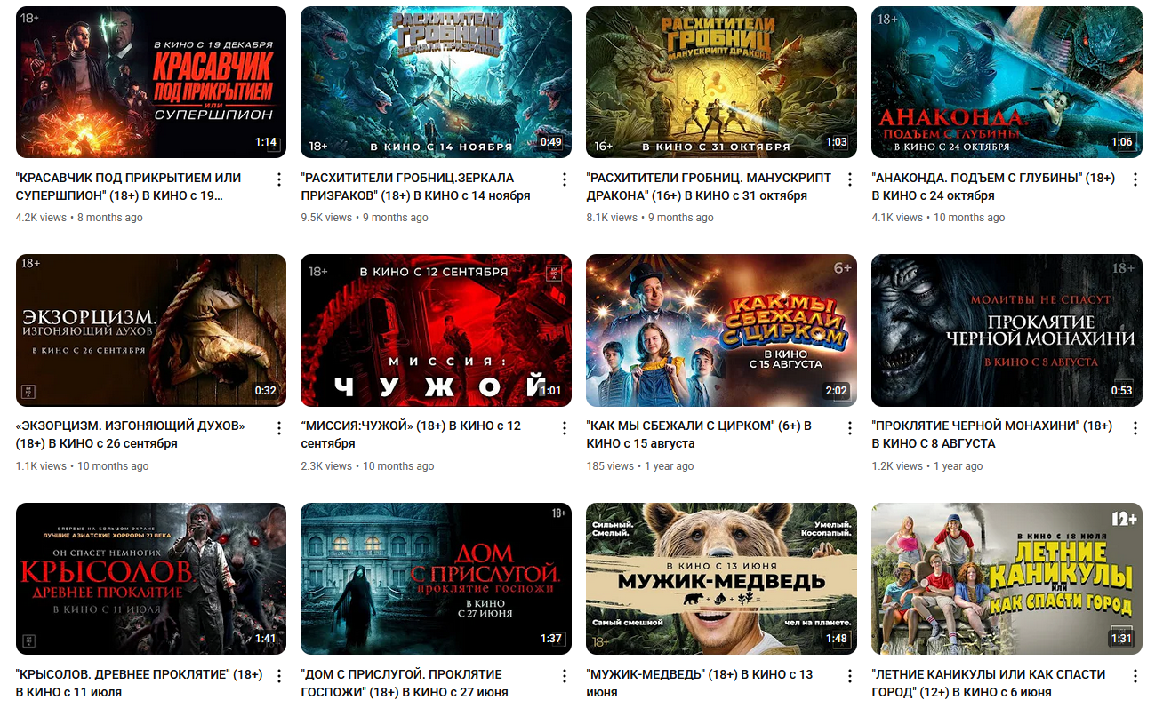
Task: Click the "8 months ago" upload date
Action: [110, 218]
